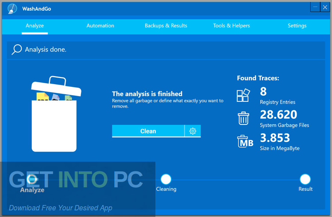Click The analysis is finished heading
The width and height of the screenshot is (332, 217).
tap(147, 94)
